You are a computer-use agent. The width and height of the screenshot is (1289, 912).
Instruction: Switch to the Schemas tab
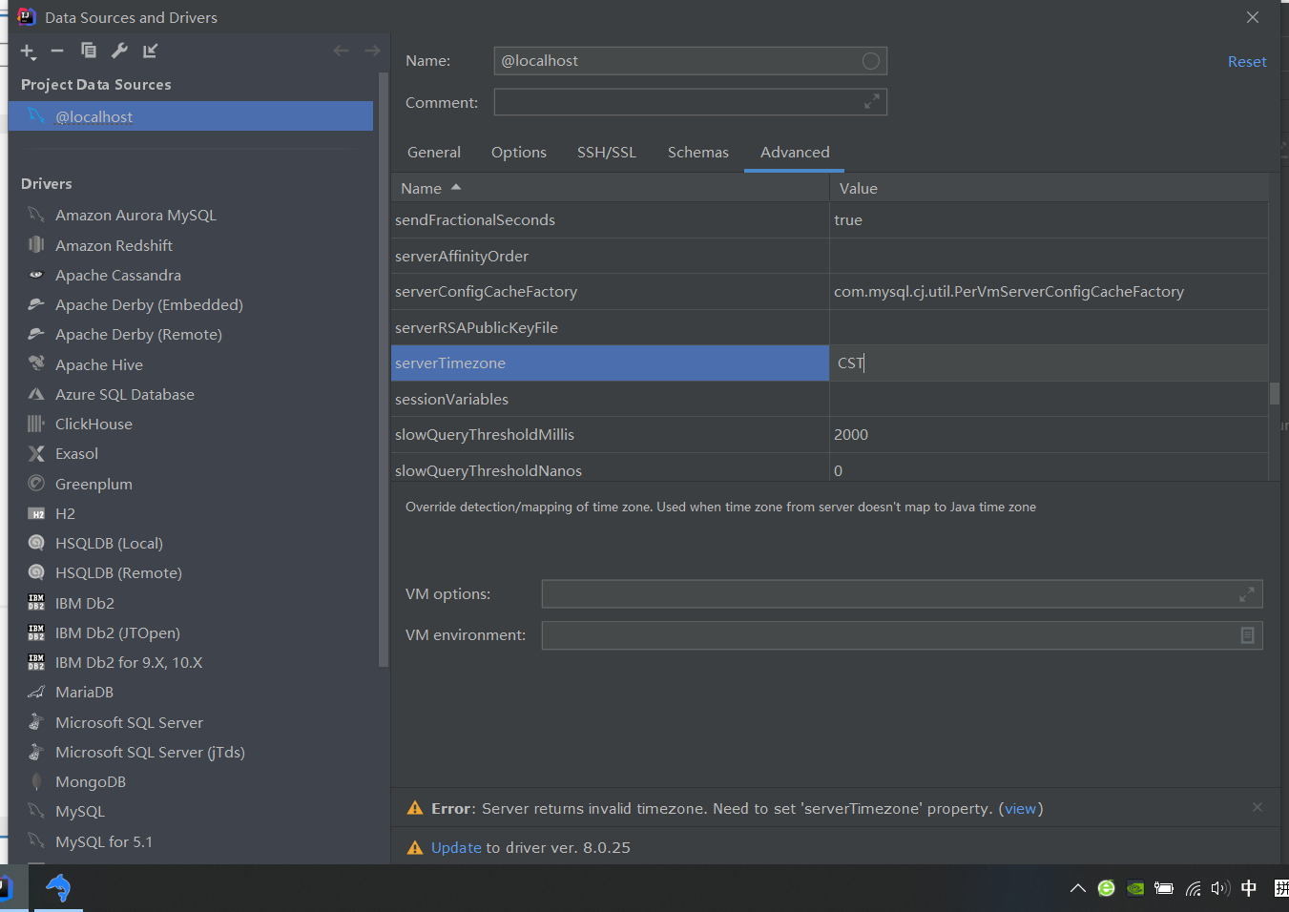pyautogui.click(x=697, y=152)
